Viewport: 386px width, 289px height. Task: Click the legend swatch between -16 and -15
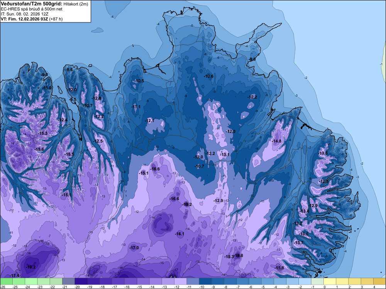(x=131, y=281)
